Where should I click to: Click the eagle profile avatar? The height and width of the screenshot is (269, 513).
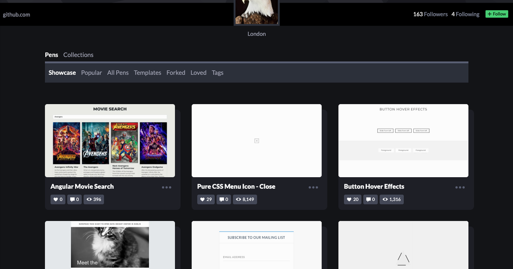point(256,12)
